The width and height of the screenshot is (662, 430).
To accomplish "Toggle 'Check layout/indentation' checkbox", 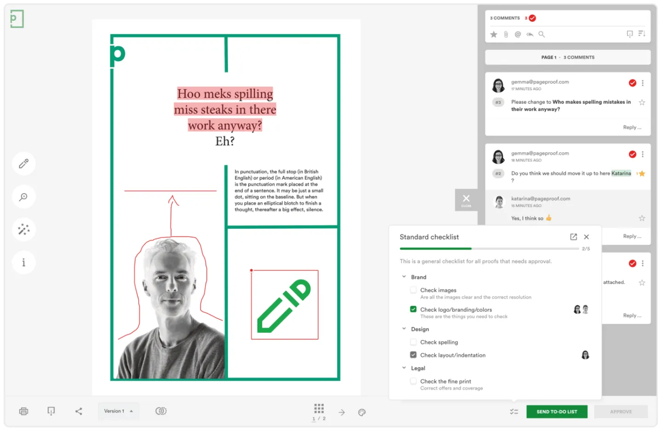I will tap(413, 355).
